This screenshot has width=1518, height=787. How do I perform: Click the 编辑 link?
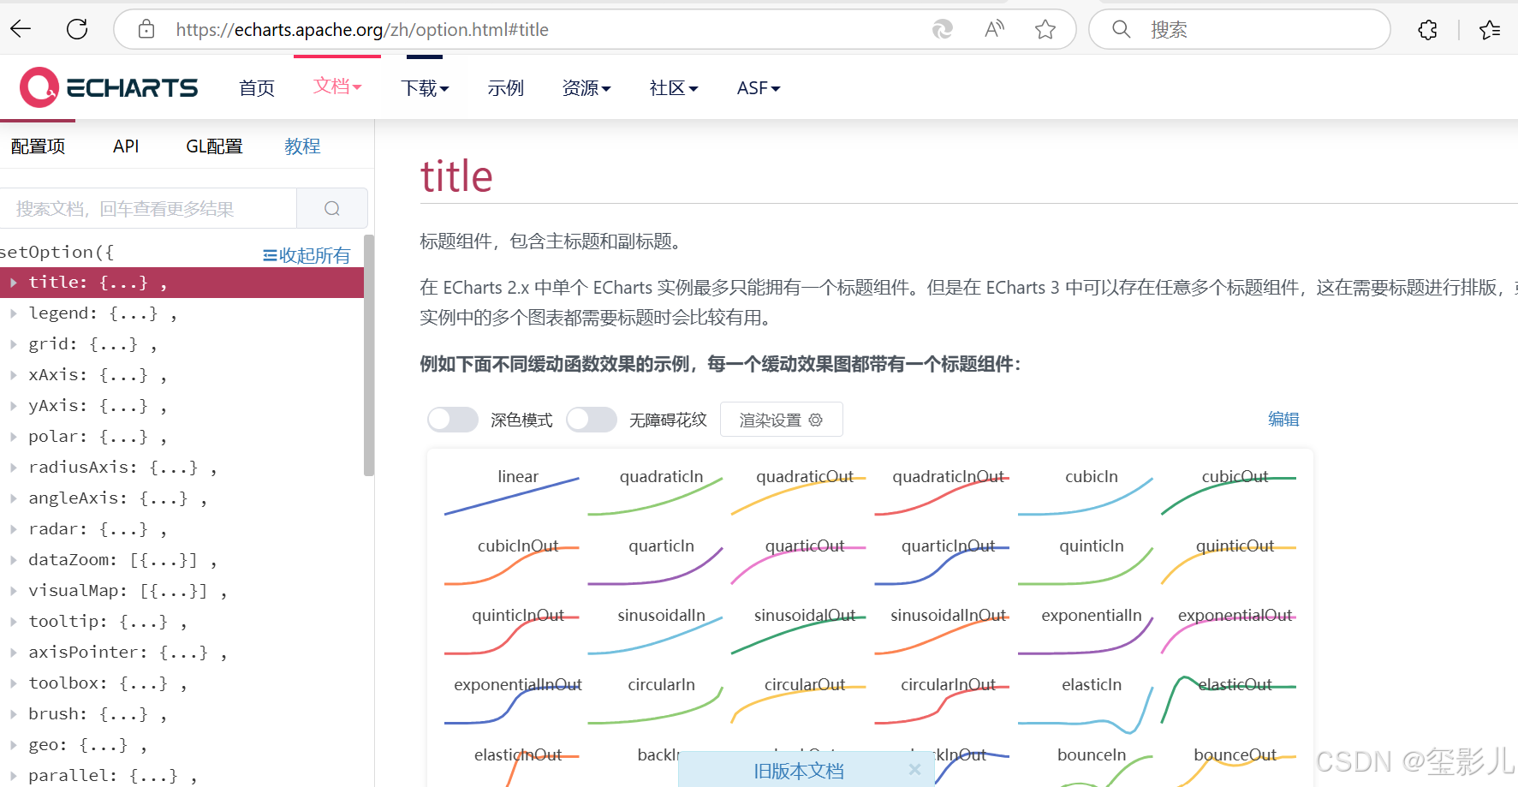tap(1283, 419)
